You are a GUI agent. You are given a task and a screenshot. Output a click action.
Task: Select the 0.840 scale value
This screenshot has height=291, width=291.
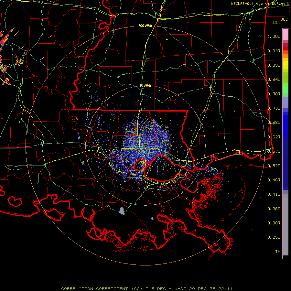coord(274,80)
